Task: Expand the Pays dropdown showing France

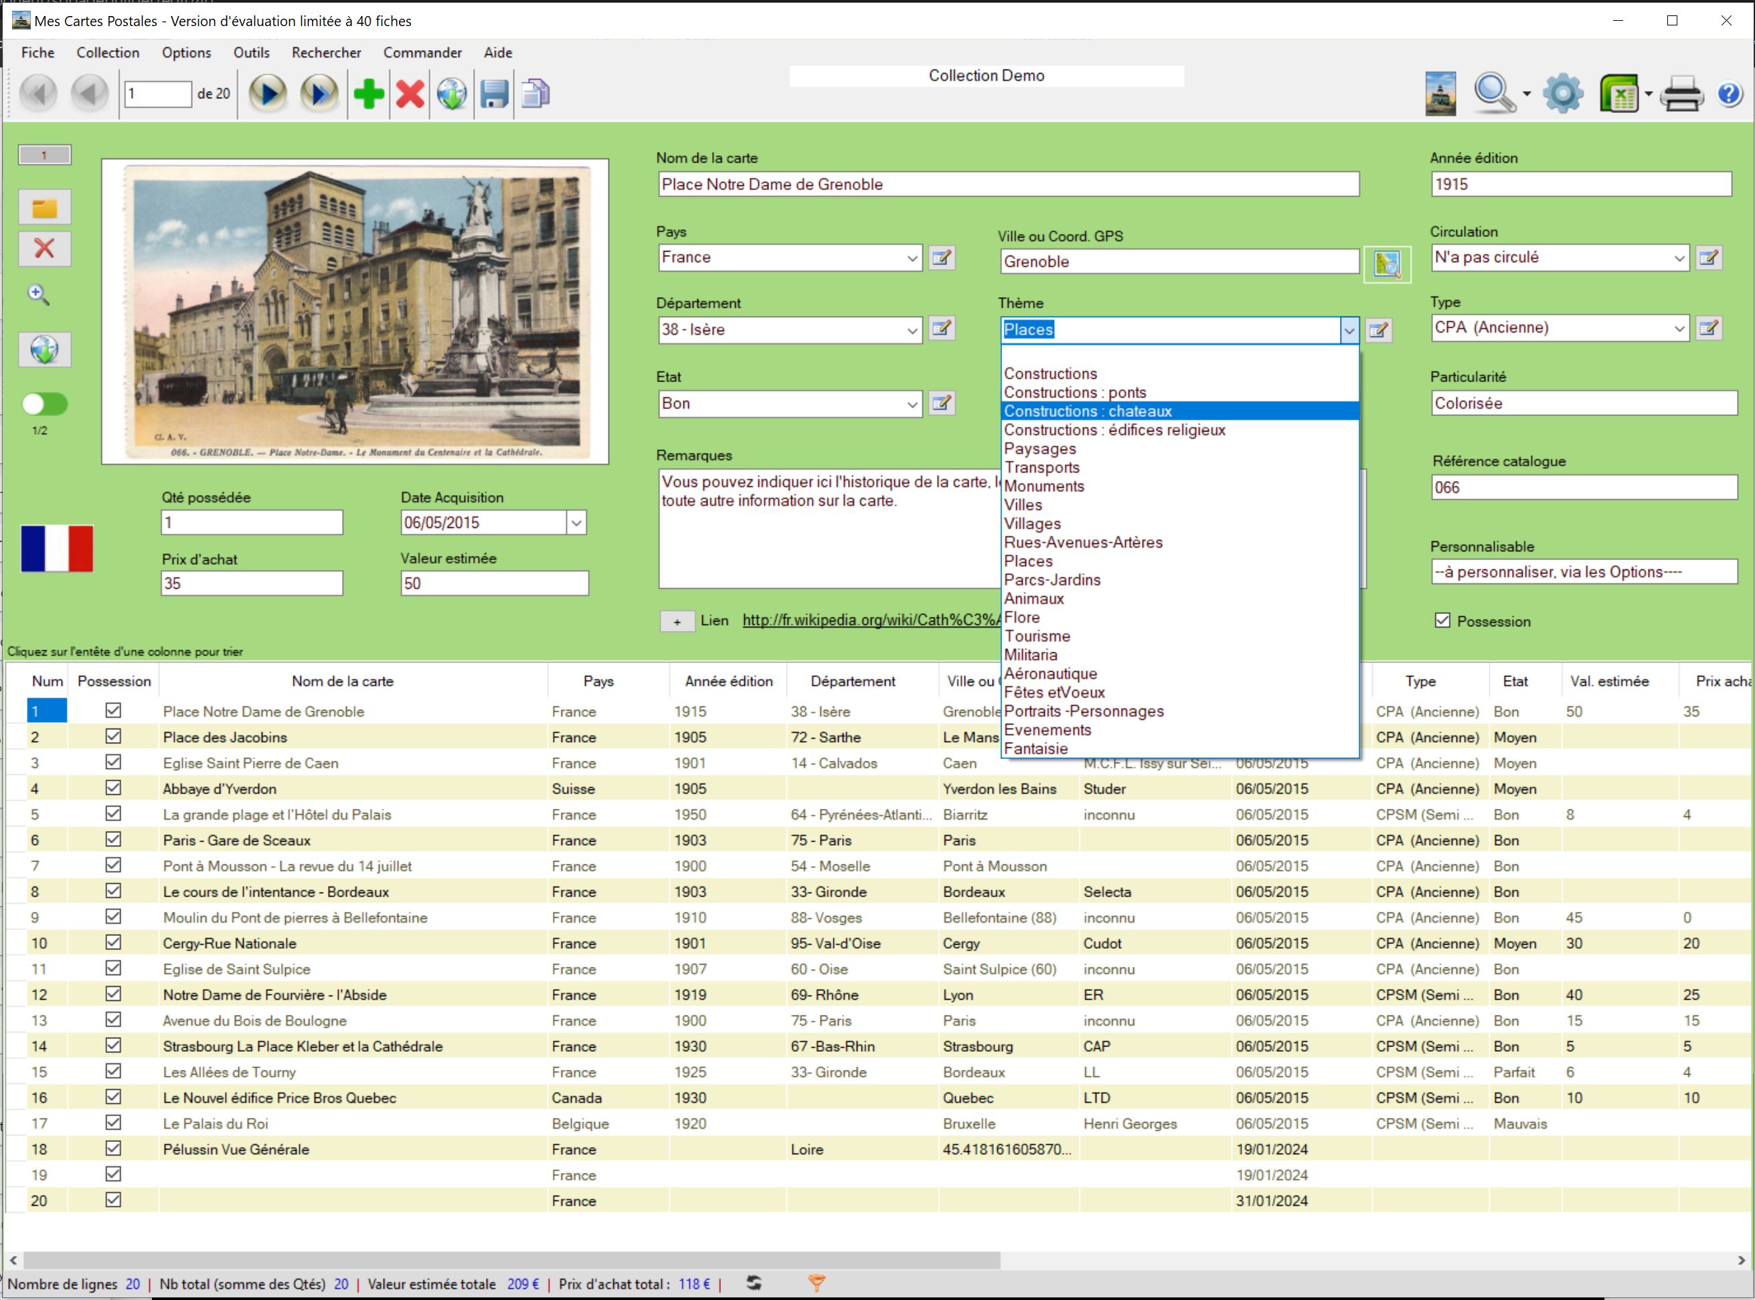Action: click(912, 258)
